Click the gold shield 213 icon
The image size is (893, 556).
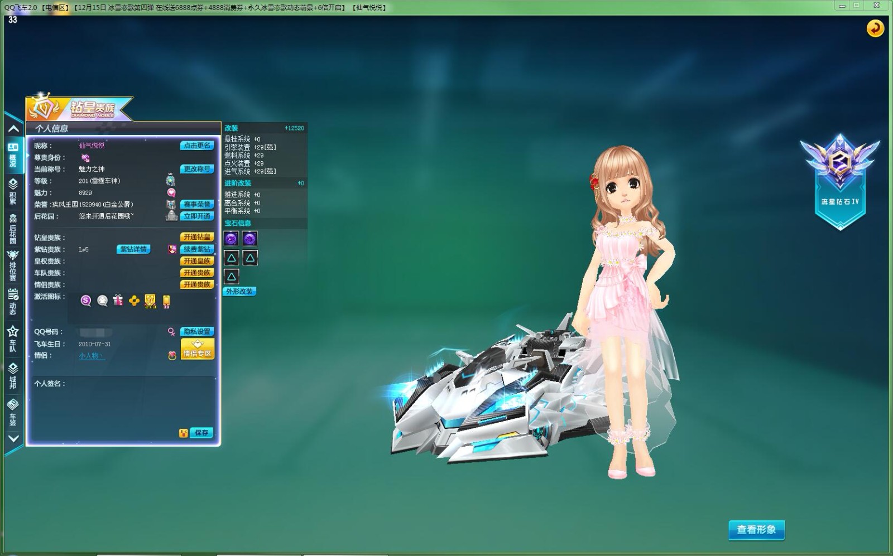pyautogui.click(x=150, y=302)
